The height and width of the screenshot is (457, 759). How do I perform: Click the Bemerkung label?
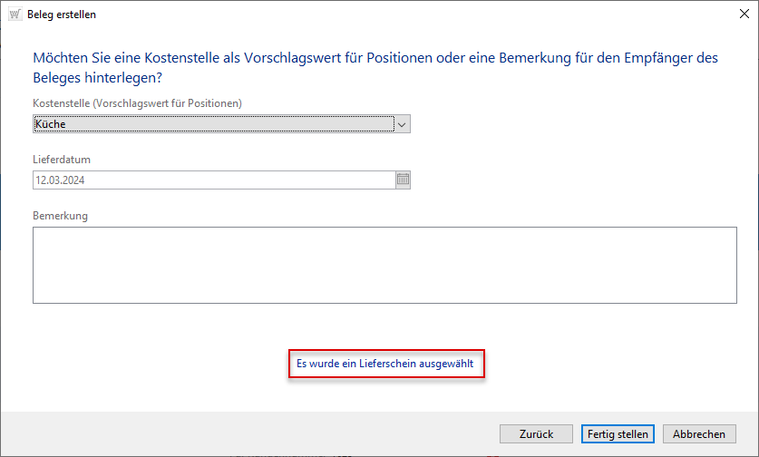pos(61,216)
